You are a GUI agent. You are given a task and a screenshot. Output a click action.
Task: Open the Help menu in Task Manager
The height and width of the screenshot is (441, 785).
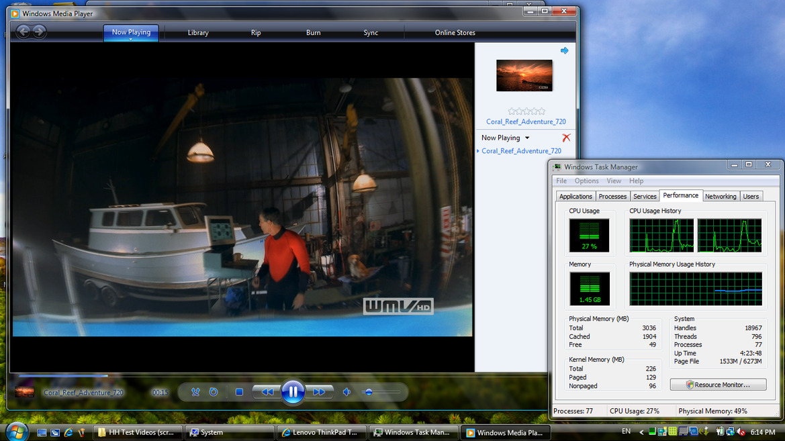click(x=637, y=181)
